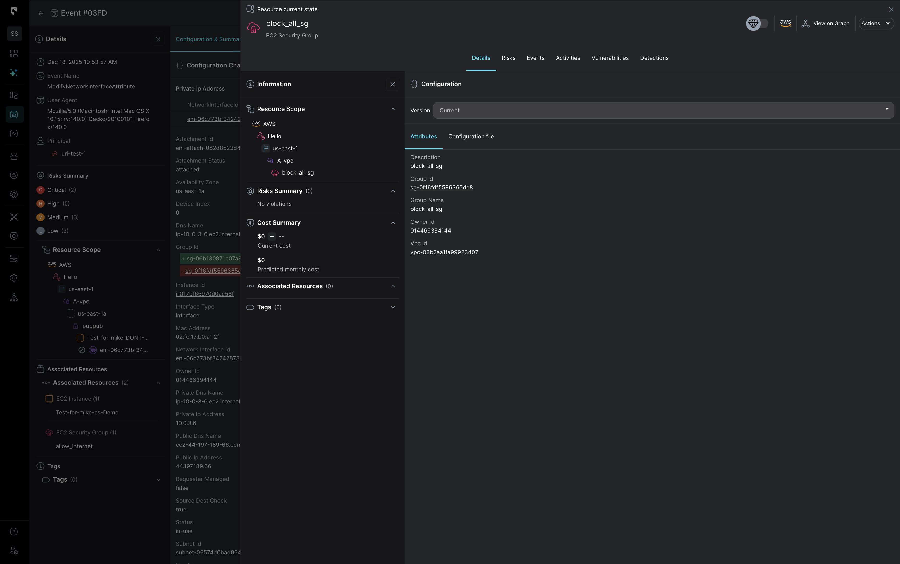Collapse the Resource Scope section in Information
Screen dimensions: 900x564
[393, 109]
